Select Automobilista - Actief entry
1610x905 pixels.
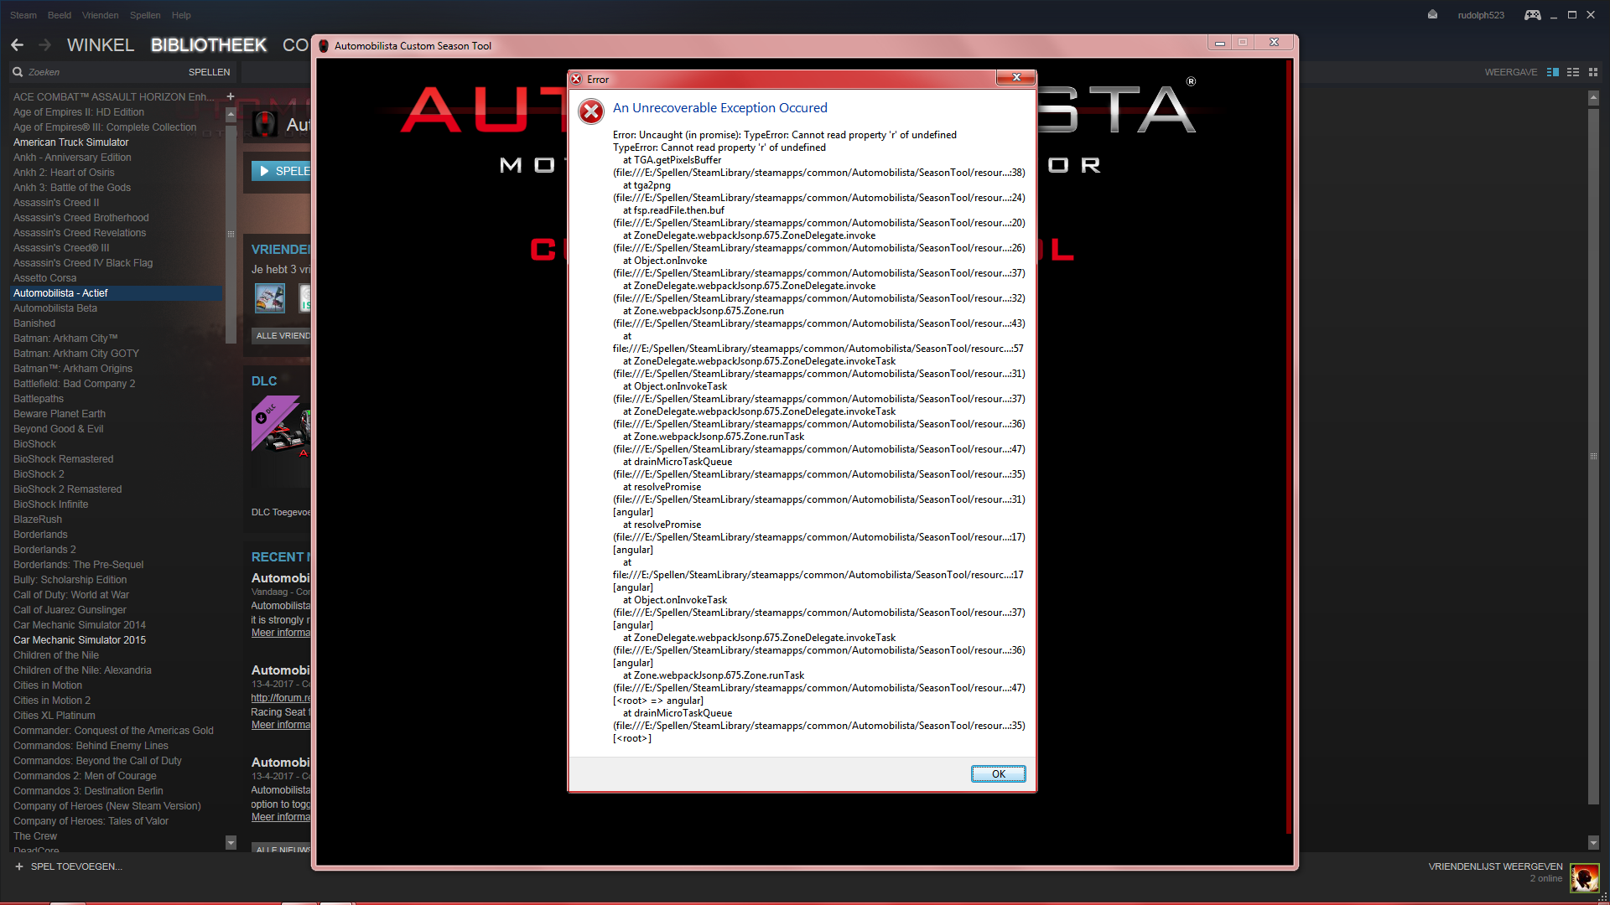coord(117,293)
